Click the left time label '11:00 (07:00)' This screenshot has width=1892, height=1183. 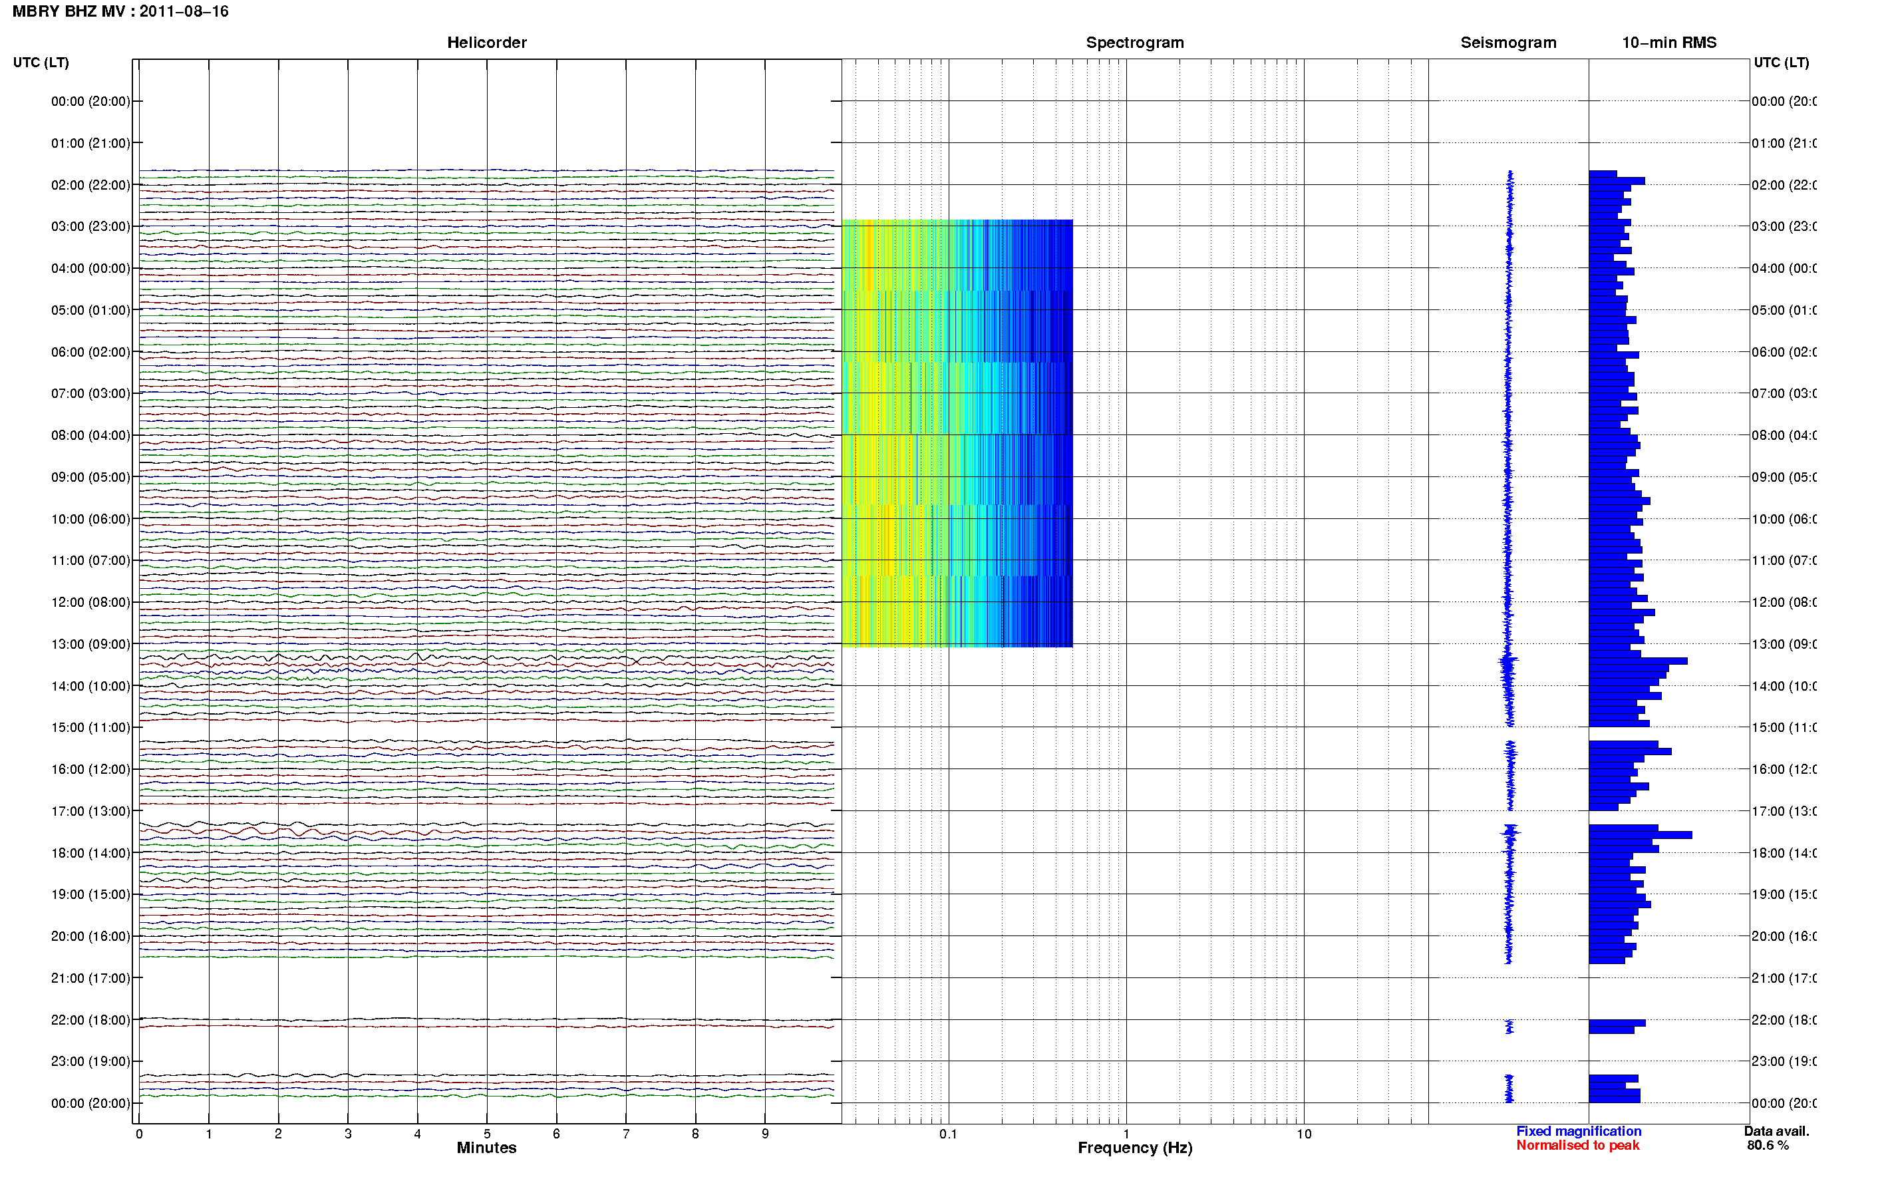90,560
